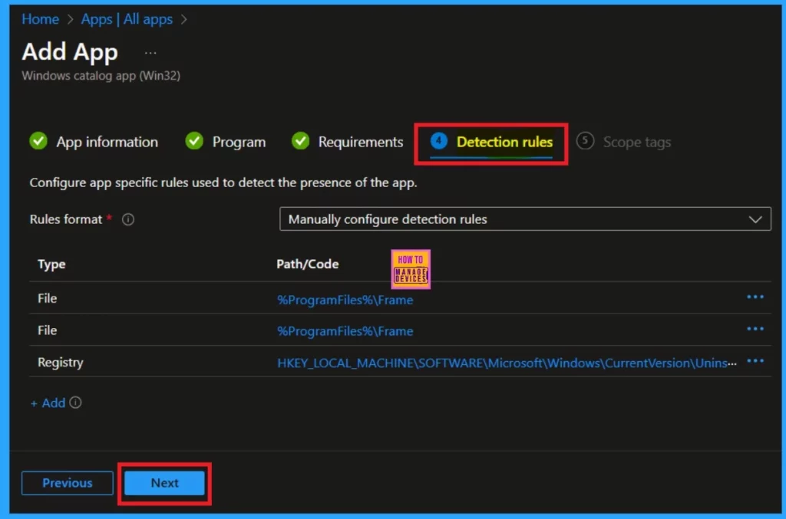Open the Rules format dropdown
The image size is (786, 519).
[x=525, y=218]
